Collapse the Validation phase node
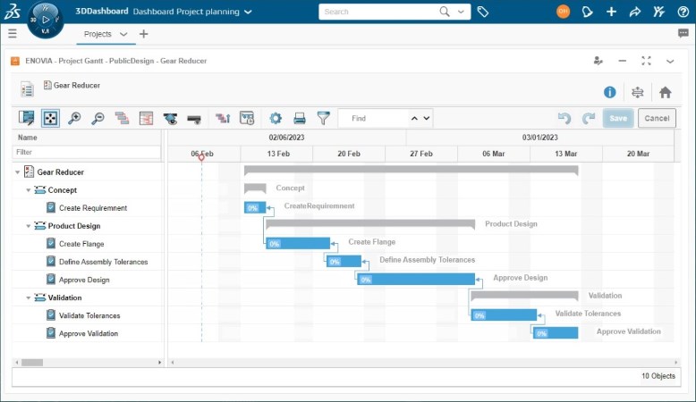The height and width of the screenshot is (402, 696). click(x=29, y=297)
